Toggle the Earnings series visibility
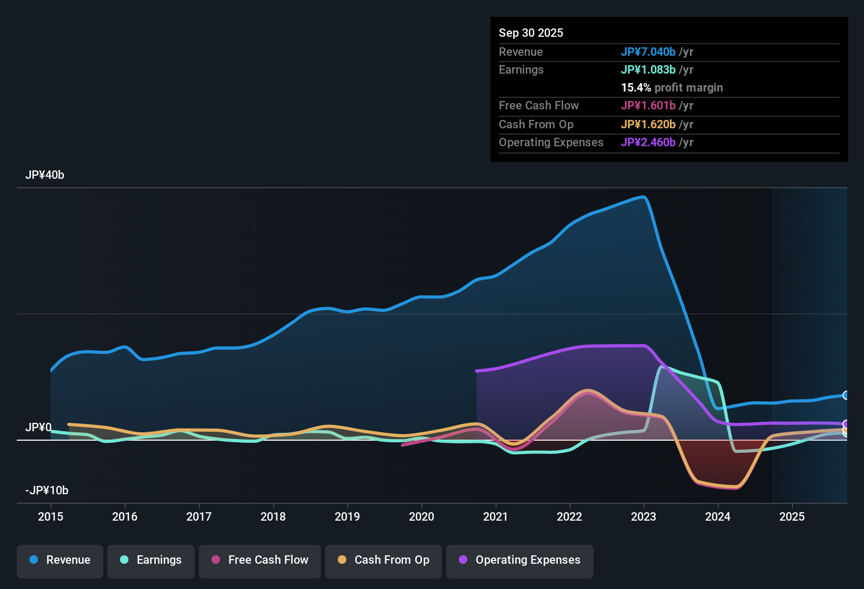 [x=150, y=561]
